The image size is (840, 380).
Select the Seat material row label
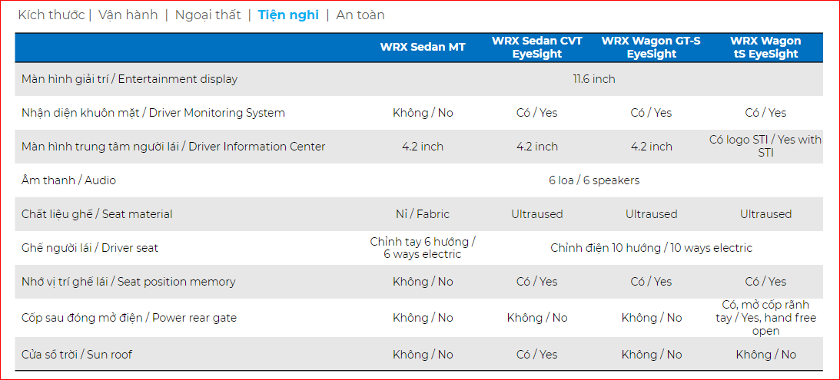coord(97,214)
